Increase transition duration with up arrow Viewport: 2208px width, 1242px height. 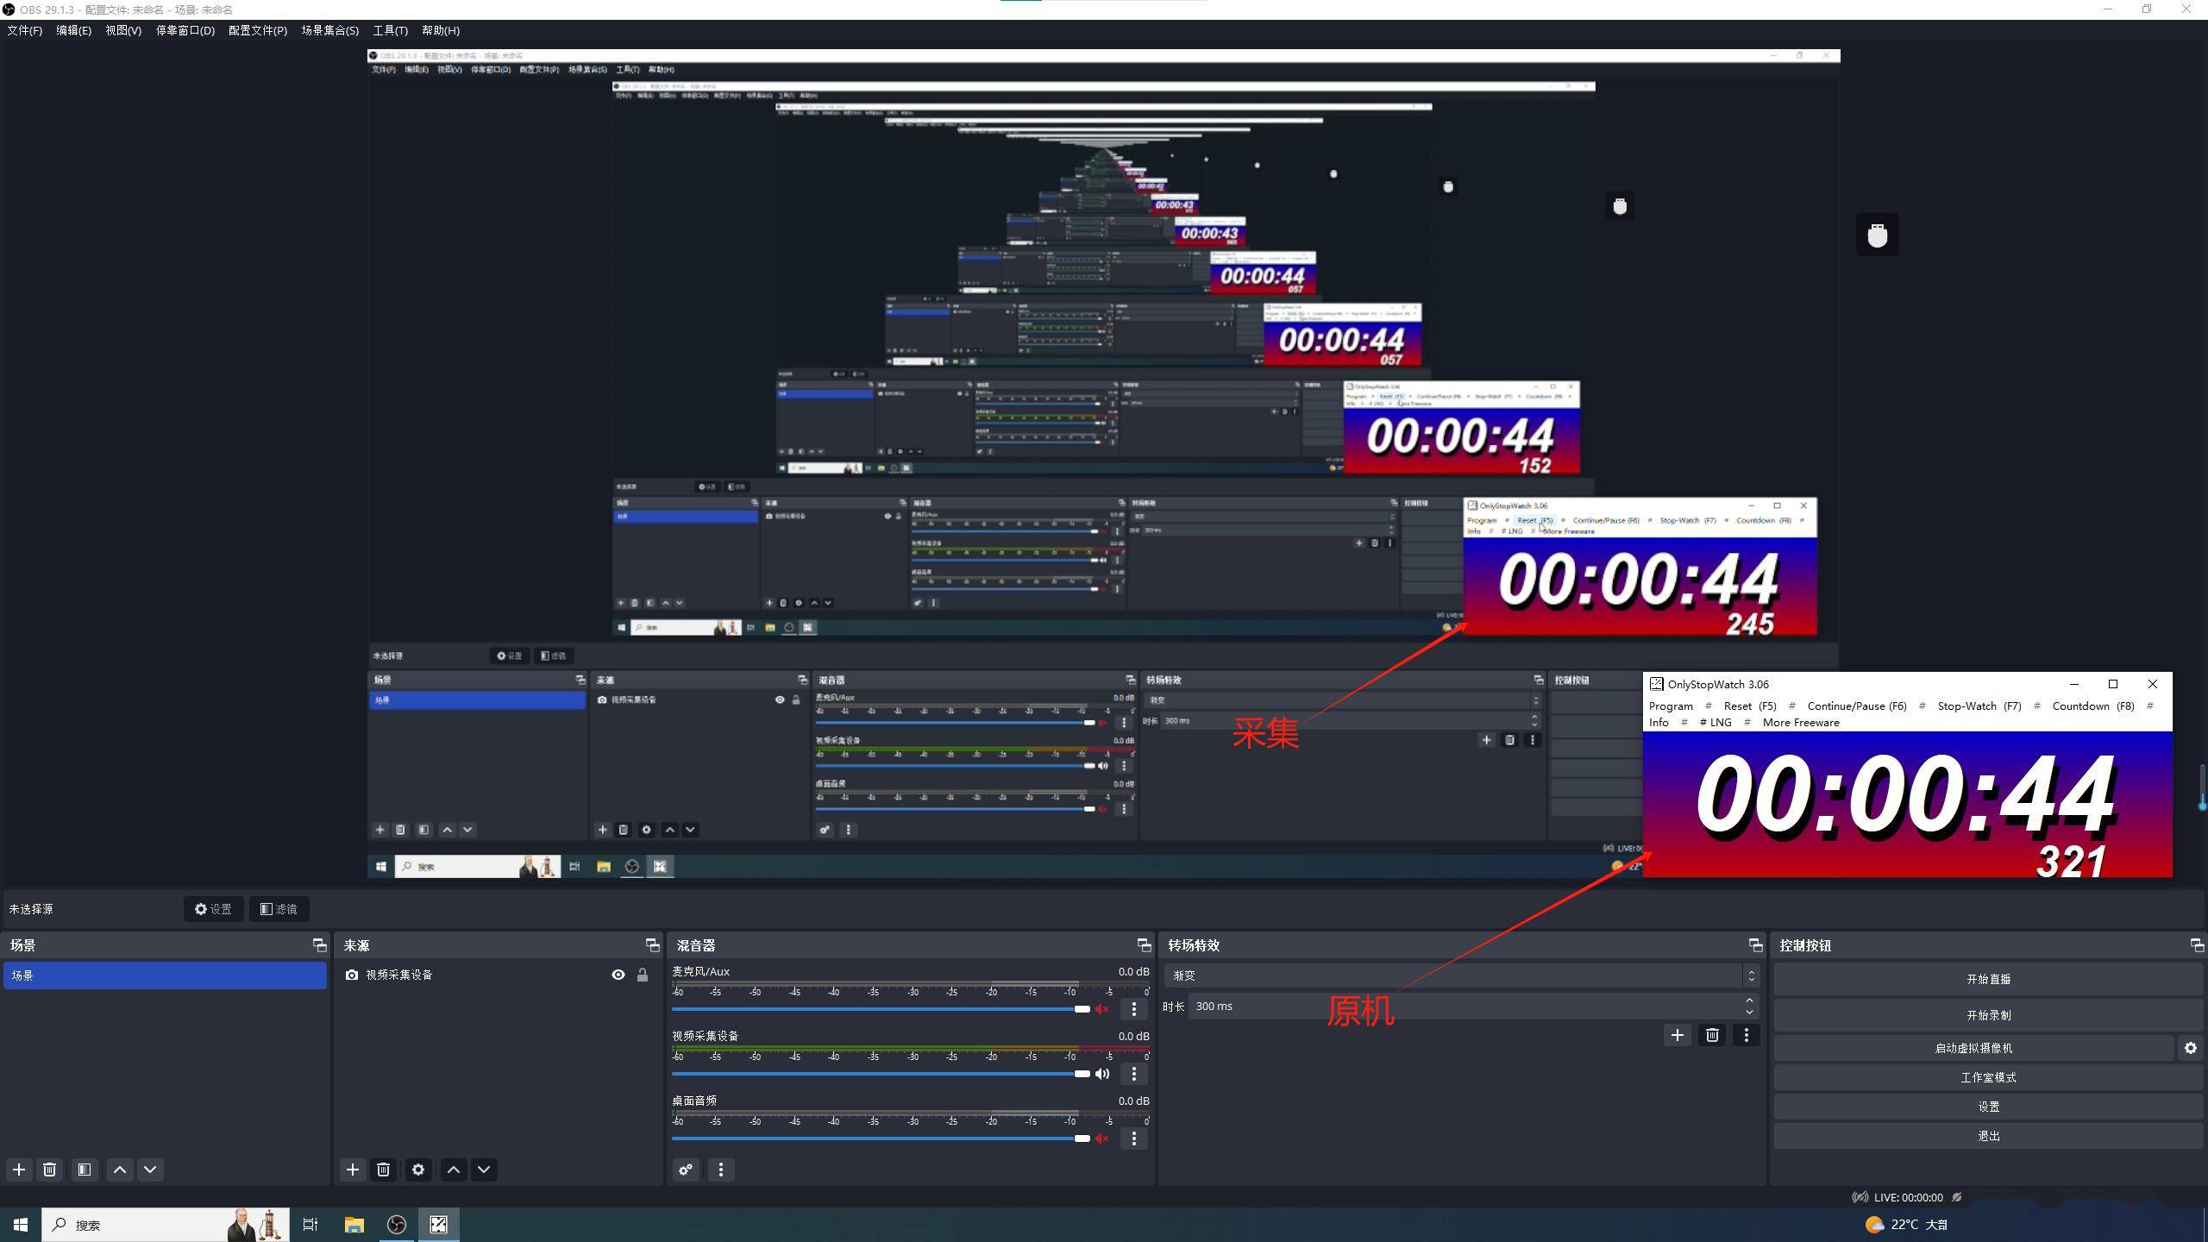click(1750, 1000)
